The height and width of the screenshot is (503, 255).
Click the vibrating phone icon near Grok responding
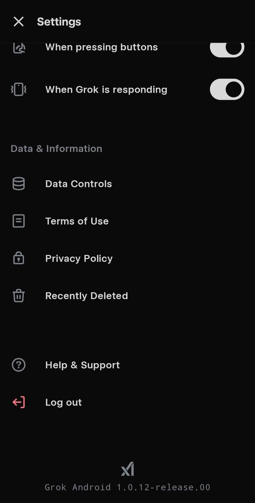pyautogui.click(x=18, y=89)
